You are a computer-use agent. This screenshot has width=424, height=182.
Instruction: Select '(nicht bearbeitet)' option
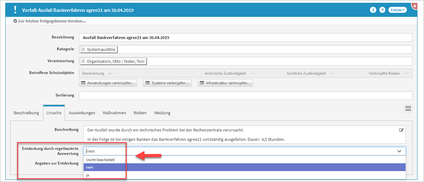click(x=245, y=160)
